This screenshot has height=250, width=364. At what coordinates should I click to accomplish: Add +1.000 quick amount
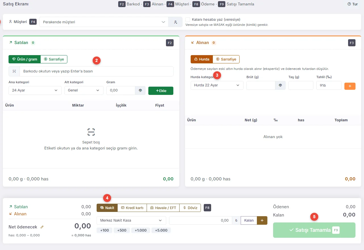pyautogui.click(x=141, y=230)
